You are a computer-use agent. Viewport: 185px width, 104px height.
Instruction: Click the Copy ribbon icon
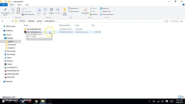[x=13, y=11]
